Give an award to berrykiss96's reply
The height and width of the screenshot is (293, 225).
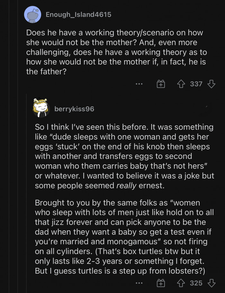pos(160,284)
